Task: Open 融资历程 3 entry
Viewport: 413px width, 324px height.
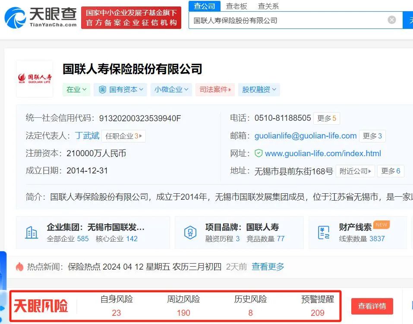Action: (223, 239)
